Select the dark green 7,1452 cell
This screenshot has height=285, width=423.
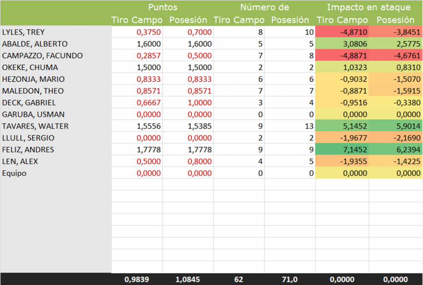pos(342,150)
